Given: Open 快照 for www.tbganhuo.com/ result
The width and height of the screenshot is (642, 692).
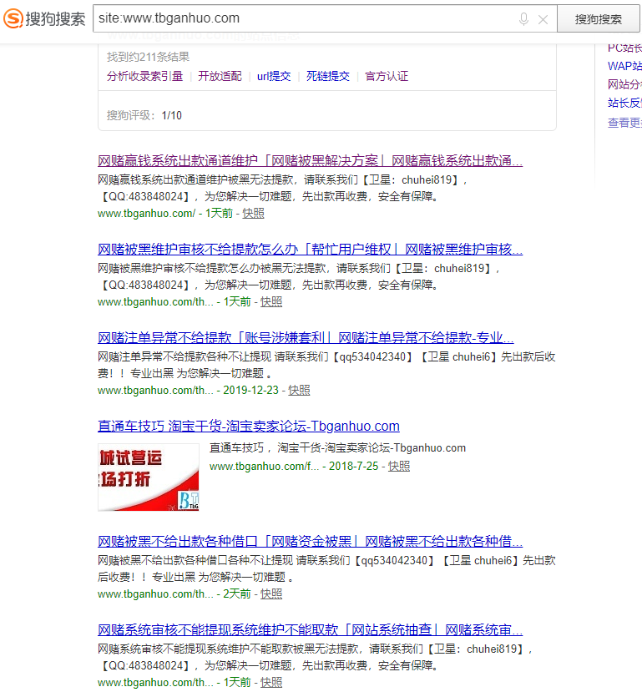Looking at the screenshot, I should tap(253, 213).
